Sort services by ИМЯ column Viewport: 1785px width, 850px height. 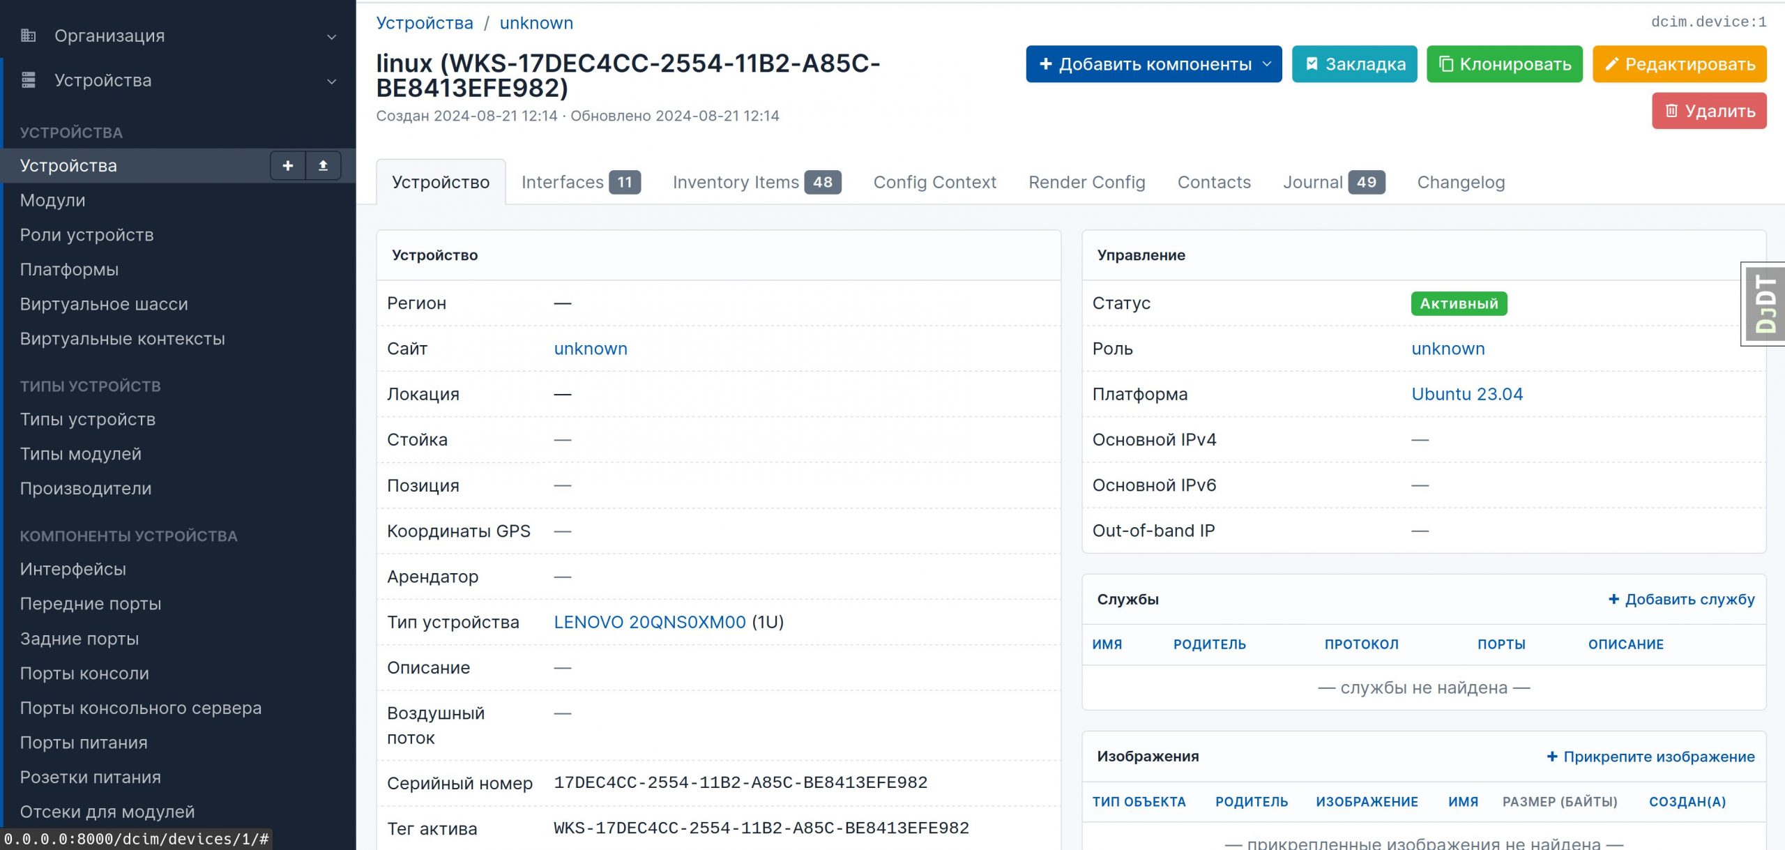(x=1107, y=645)
